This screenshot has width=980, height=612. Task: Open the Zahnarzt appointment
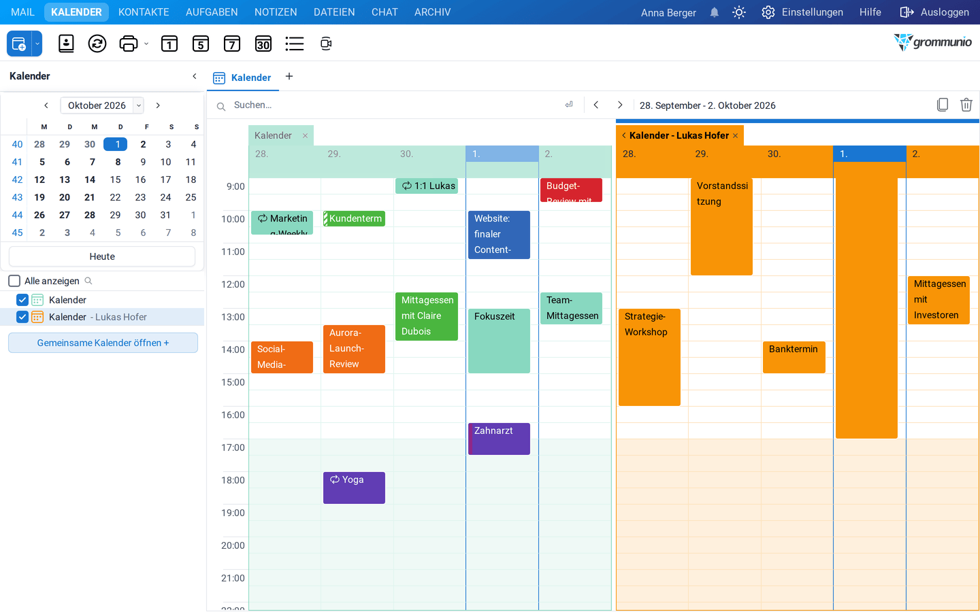(499, 439)
